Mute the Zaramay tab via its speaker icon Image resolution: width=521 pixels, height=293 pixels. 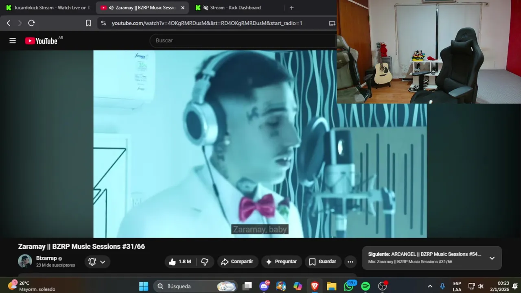[111, 8]
